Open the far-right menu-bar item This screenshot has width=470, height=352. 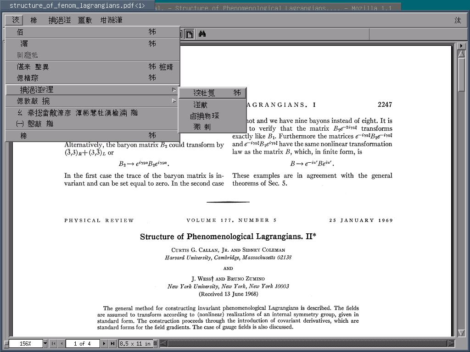458,20
